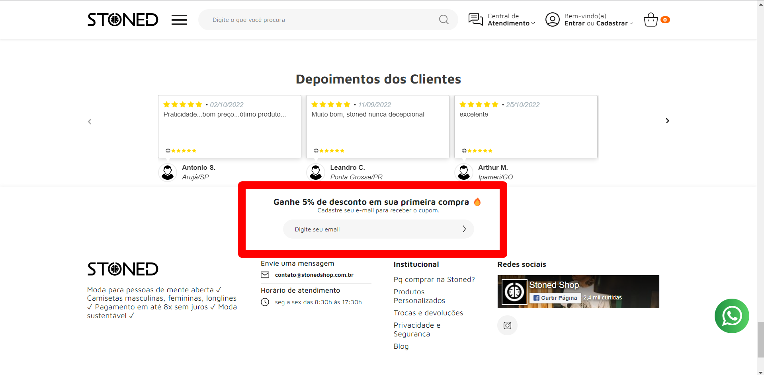Click the fire emoji beside discount heading
Screen dimensions: 764x375
[x=477, y=202]
